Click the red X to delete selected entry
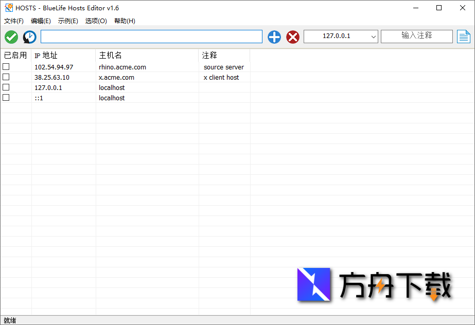The width and height of the screenshot is (475, 325). pyautogui.click(x=292, y=37)
